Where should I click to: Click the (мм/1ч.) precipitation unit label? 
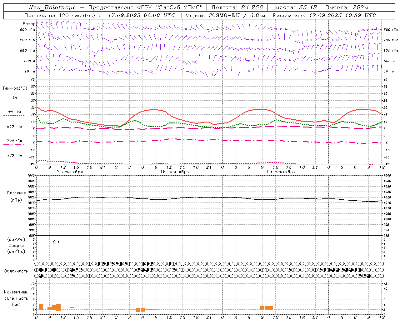16,252
